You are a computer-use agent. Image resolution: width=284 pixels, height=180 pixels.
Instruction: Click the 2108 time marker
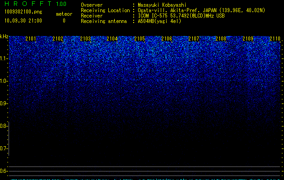[x=221, y=38]
